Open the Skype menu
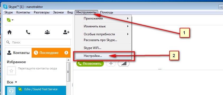This screenshot has width=223, height=95. tap(8, 12)
